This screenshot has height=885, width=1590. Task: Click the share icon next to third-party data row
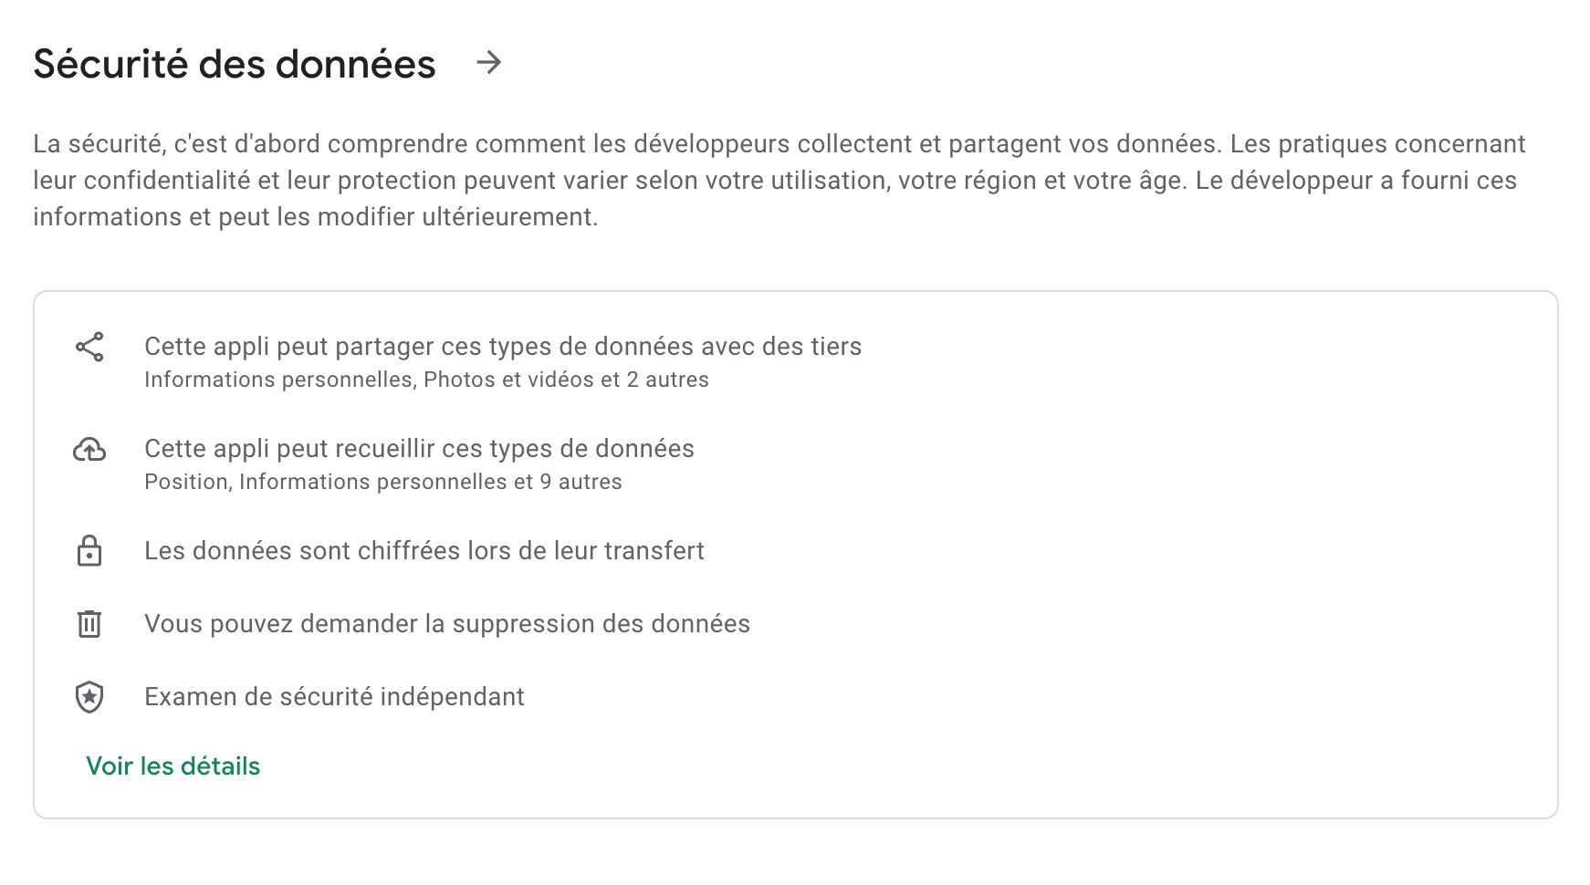pyautogui.click(x=89, y=349)
